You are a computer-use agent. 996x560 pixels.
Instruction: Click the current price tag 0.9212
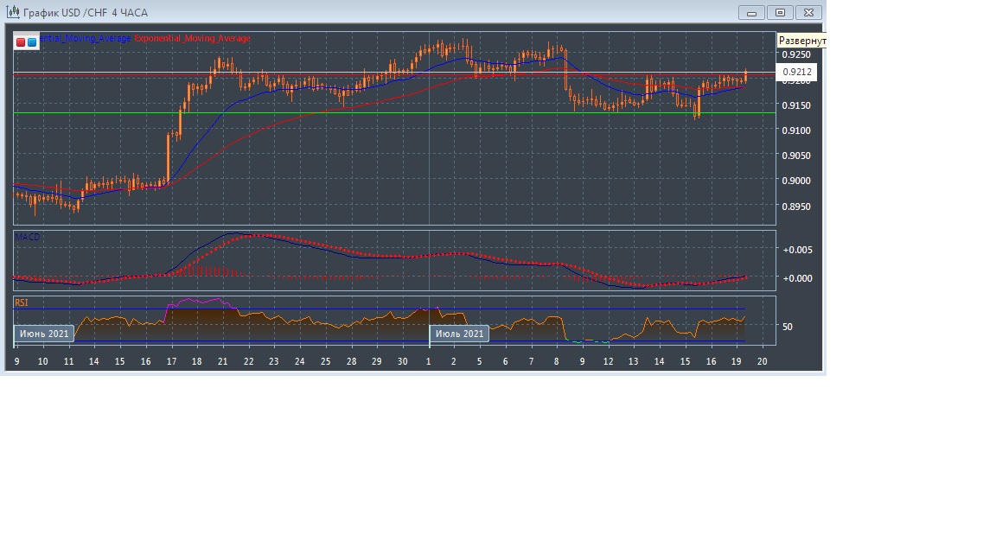[x=795, y=73]
